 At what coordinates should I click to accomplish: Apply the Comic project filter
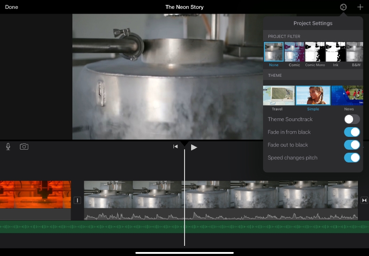click(x=294, y=52)
